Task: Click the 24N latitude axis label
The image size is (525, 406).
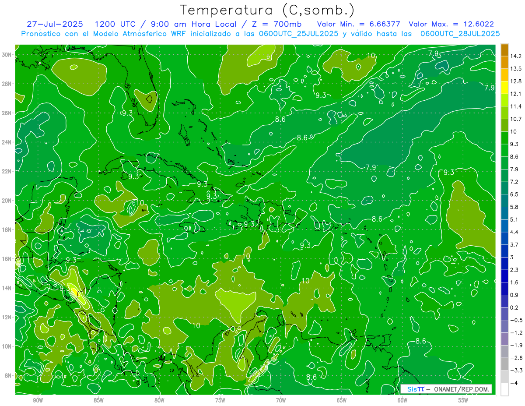Action: (7, 142)
